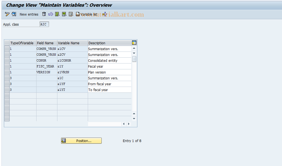Viewport: 282px width, 166px height.
Task: Click Description cell 'Consolidated entity'
Action: click(110, 61)
